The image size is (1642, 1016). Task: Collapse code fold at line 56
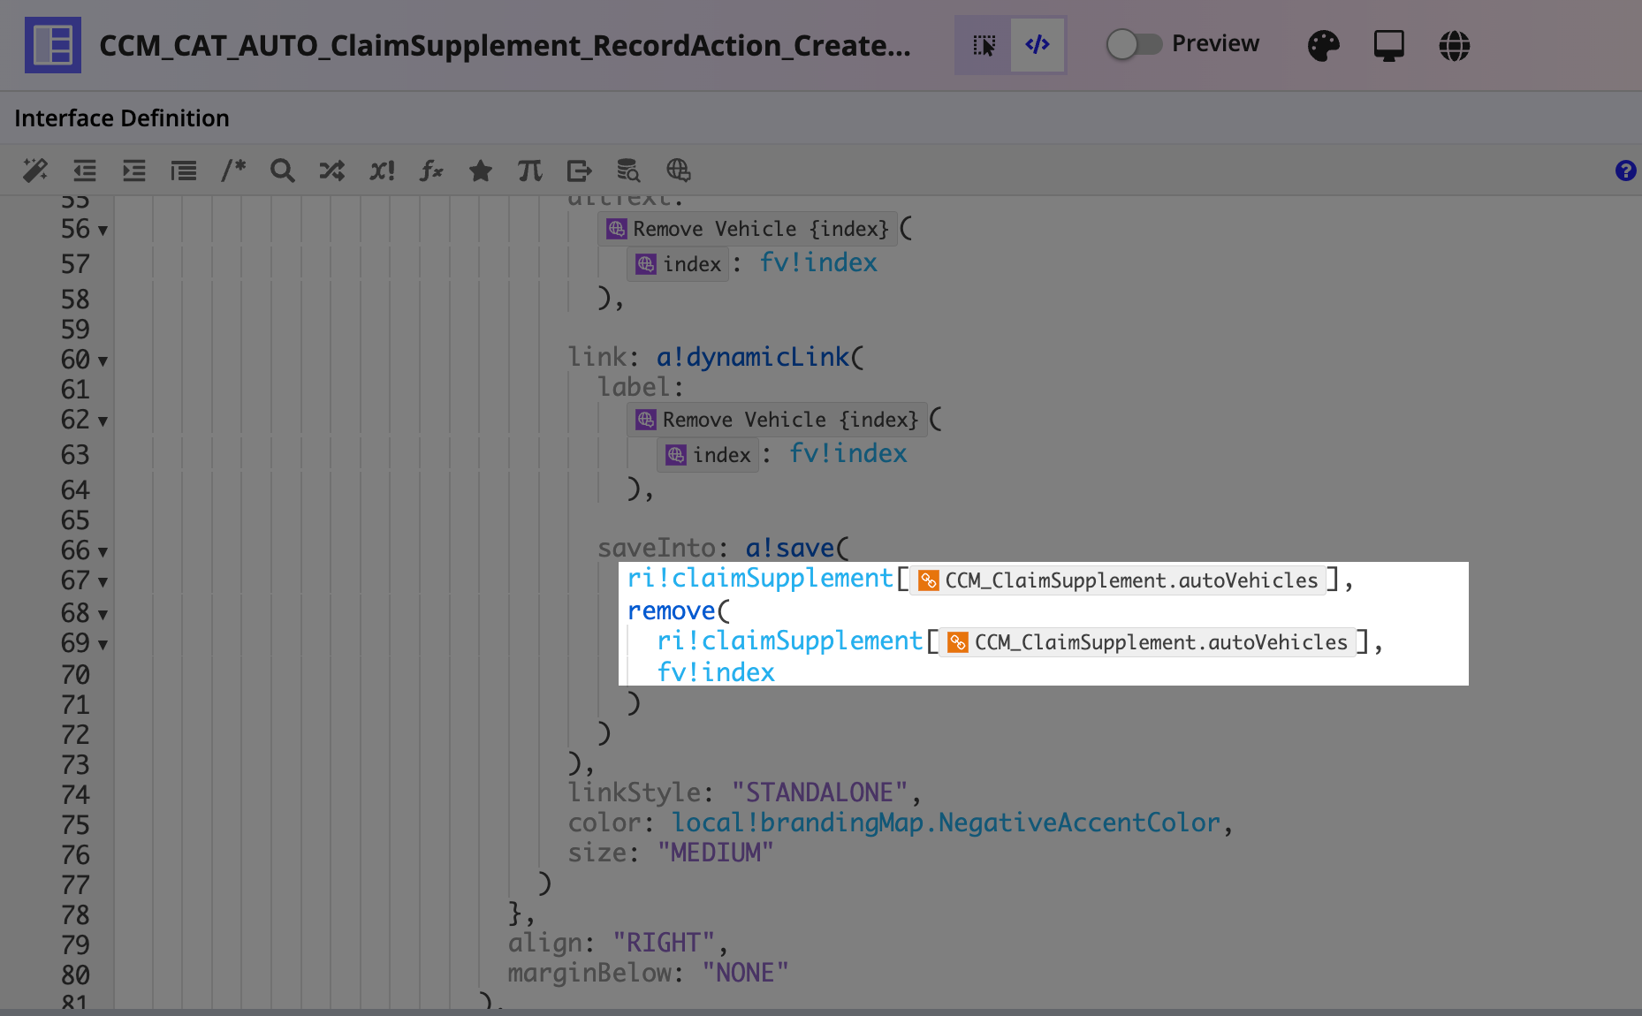[103, 231]
